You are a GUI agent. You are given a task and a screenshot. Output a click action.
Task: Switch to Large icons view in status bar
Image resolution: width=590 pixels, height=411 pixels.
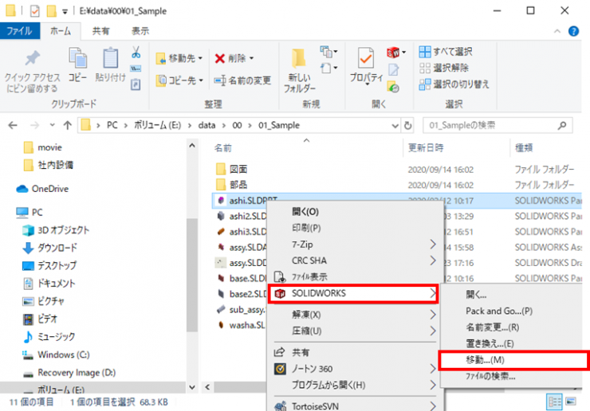571,401
